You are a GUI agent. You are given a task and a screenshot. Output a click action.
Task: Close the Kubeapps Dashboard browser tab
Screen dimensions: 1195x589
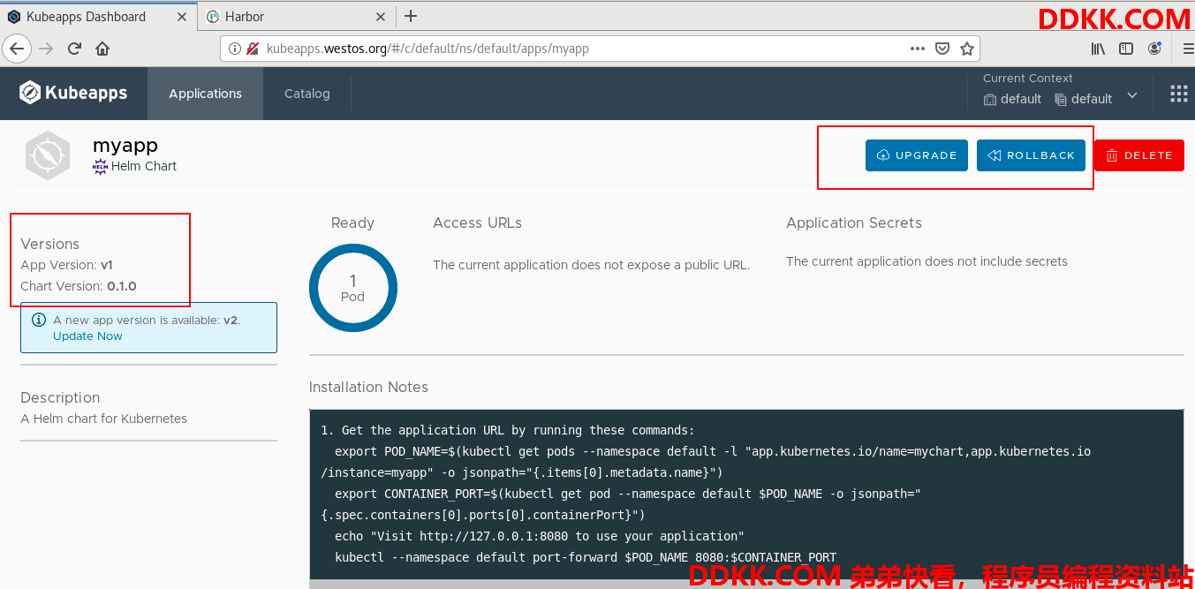click(x=182, y=16)
